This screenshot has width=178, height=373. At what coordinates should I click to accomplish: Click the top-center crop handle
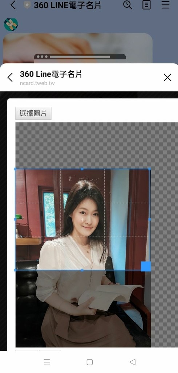coord(82,169)
